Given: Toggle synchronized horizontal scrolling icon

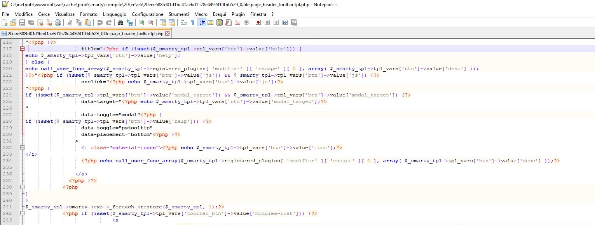Looking at the screenshot, I should 172,22.
